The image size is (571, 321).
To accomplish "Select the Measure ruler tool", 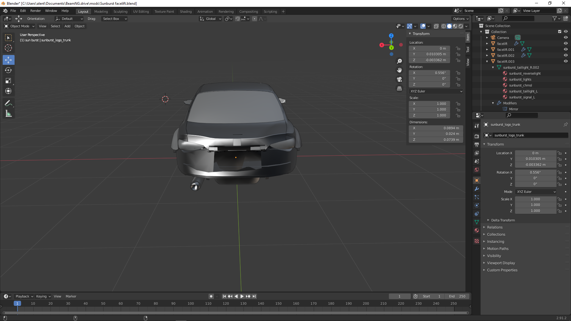I will [x=8, y=114].
